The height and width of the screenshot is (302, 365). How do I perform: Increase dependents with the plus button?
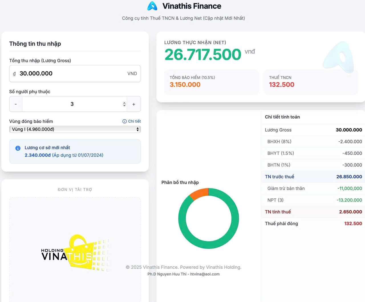coord(134,104)
